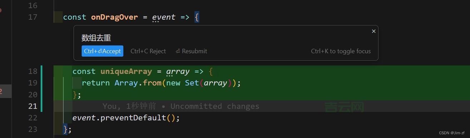Click line number 22 in gutter
The image size is (470, 138).
point(33,118)
